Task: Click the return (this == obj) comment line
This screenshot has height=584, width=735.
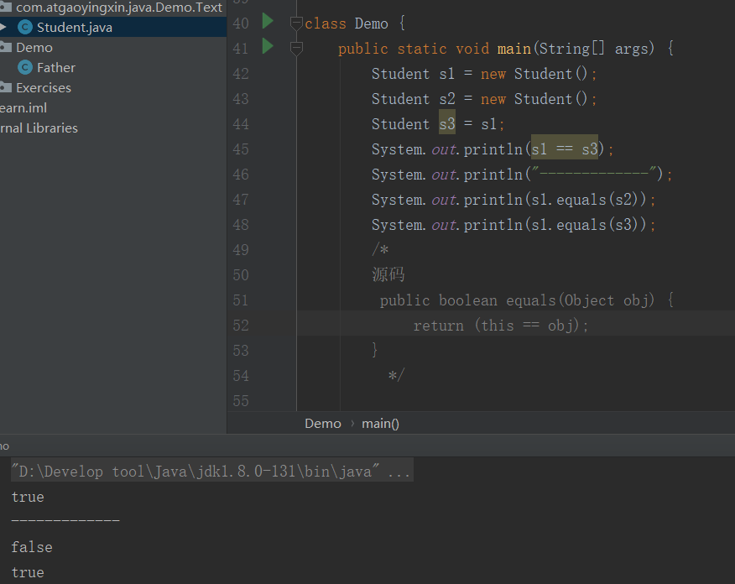Action: tap(501, 326)
